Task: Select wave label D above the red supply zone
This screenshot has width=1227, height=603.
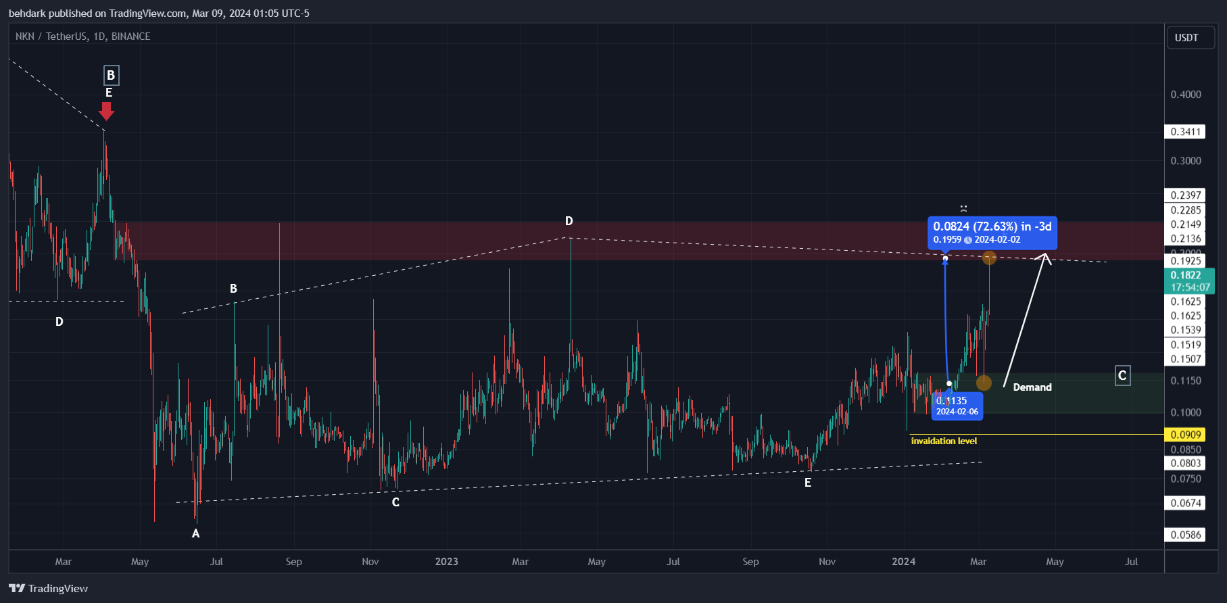Action: pyautogui.click(x=569, y=221)
